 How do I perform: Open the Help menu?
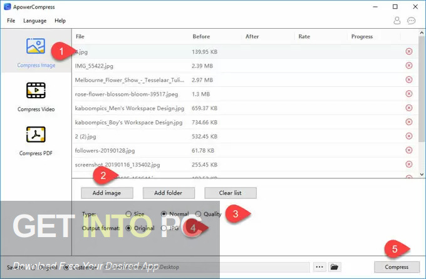point(60,21)
